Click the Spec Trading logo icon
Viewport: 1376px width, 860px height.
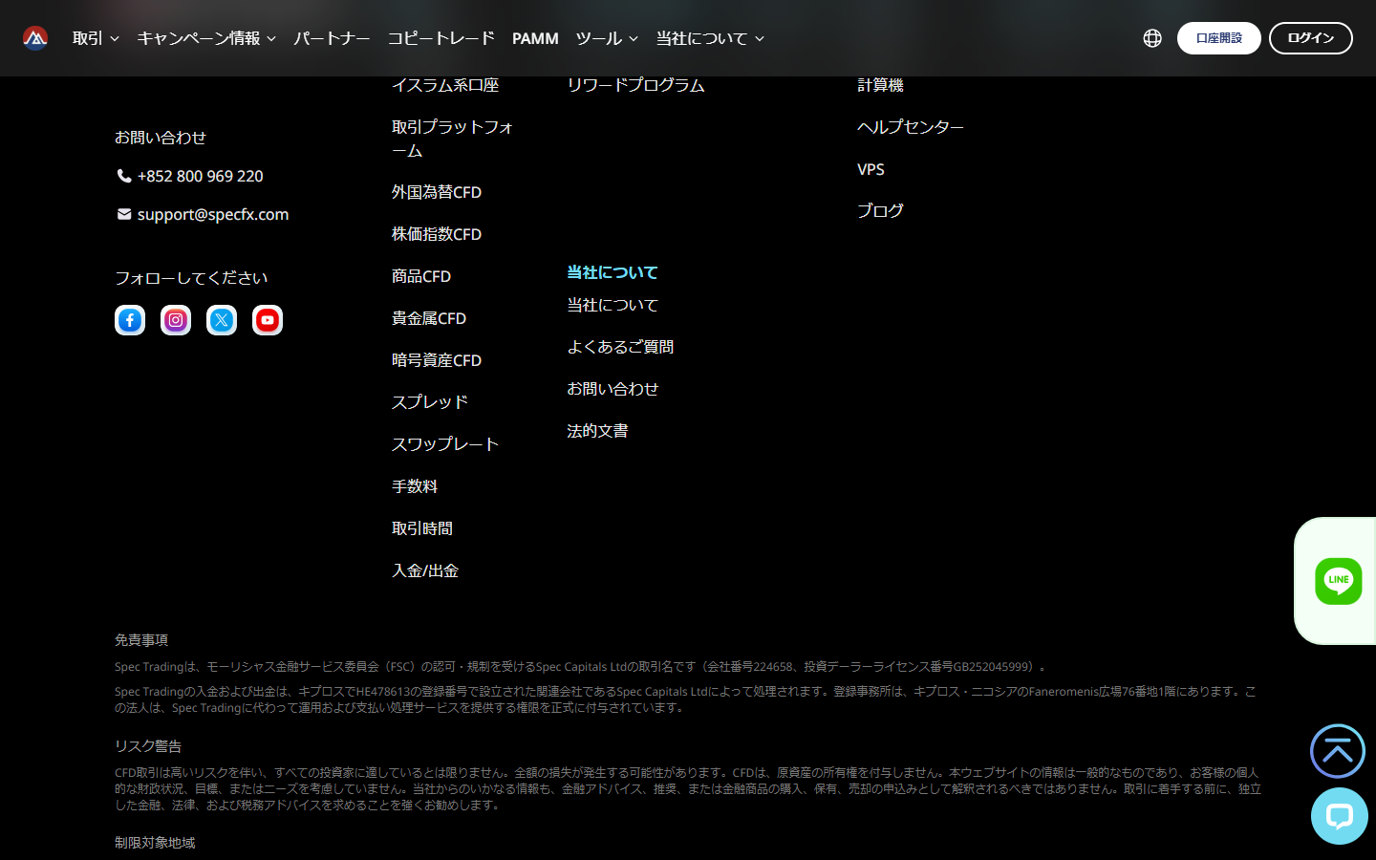pos(35,38)
